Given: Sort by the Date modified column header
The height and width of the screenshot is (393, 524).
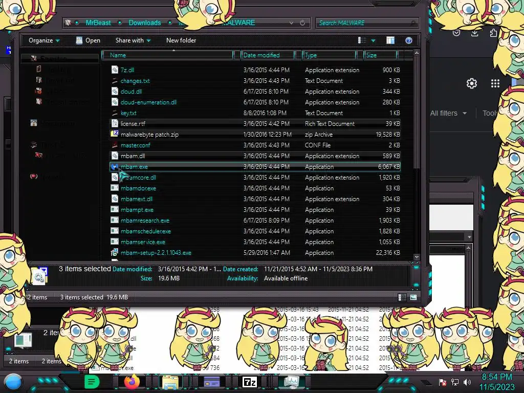Looking at the screenshot, I should tap(268, 55).
